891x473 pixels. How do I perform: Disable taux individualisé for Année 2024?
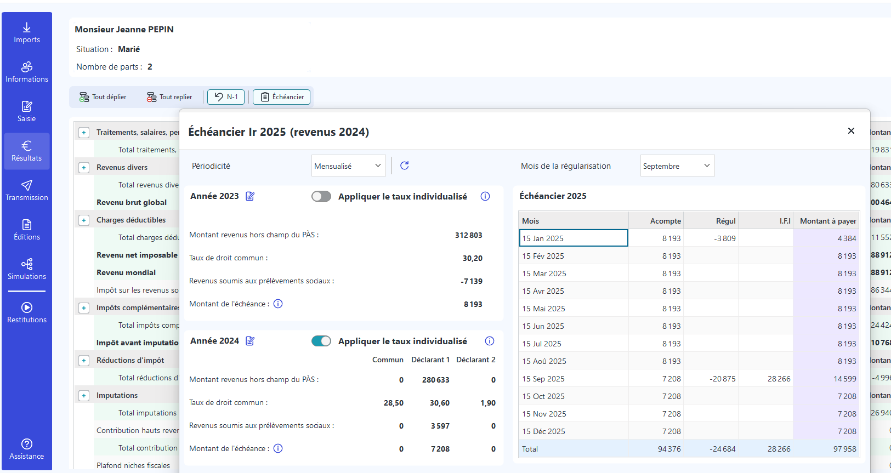click(x=321, y=341)
